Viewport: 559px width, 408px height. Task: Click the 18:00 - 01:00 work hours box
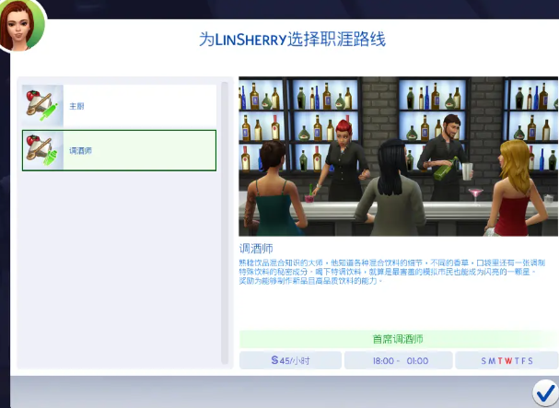pyautogui.click(x=399, y=360)
